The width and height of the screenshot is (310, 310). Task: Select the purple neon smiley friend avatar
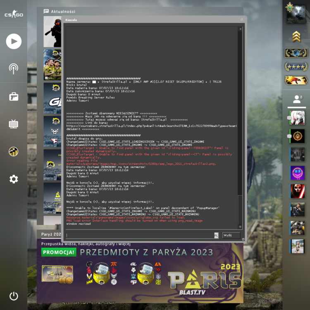click(297, 173)
